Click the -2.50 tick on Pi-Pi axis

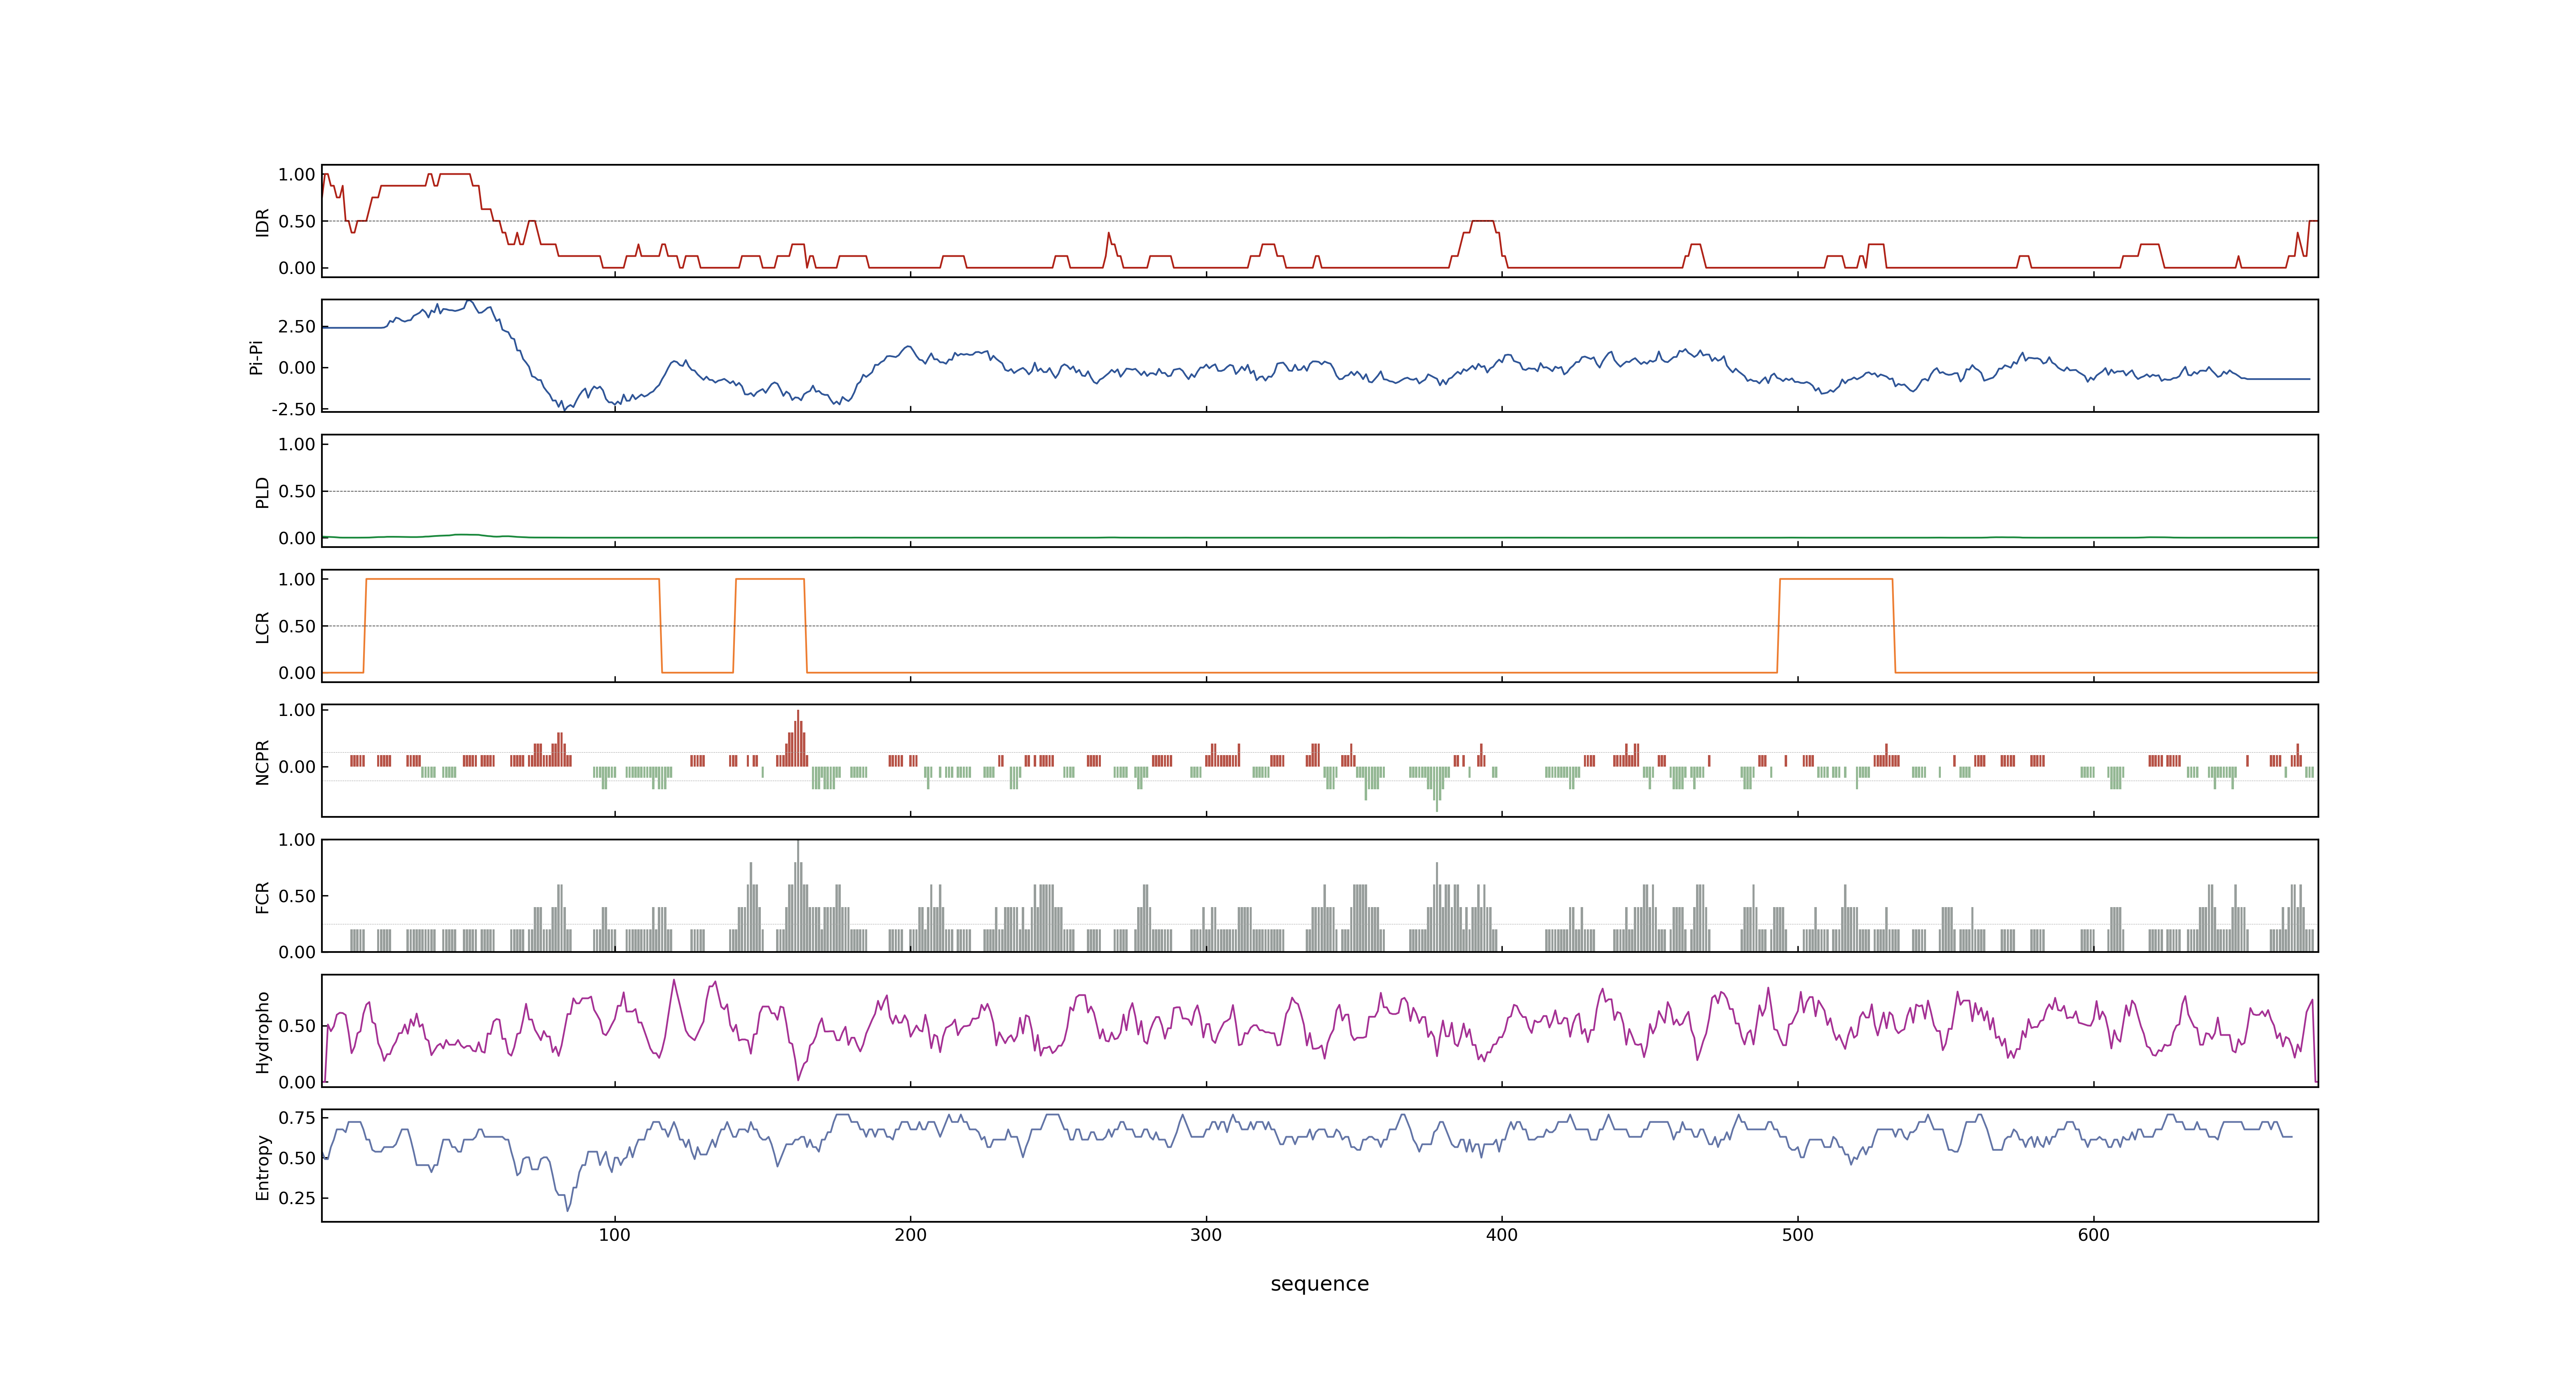pyautogui.click(x=293, y=410)
